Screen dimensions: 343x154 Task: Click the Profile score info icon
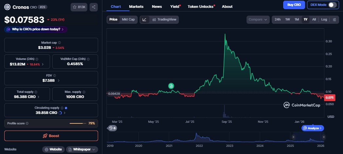tap(27, 123)
